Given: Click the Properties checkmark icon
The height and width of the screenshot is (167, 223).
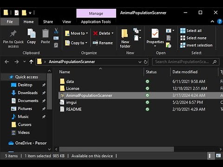Looking at the screenshot, I should click(155, 33).
